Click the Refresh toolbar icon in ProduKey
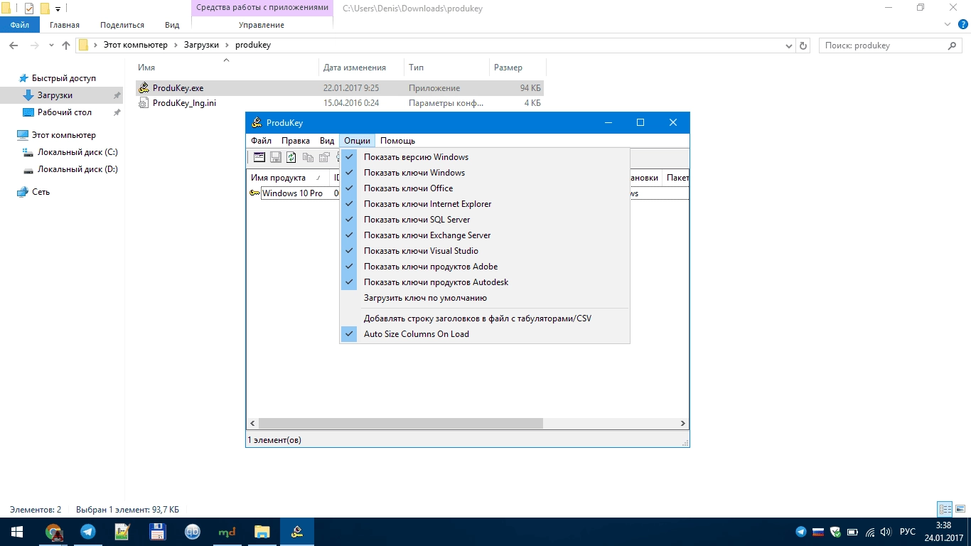 click(291, 157)
